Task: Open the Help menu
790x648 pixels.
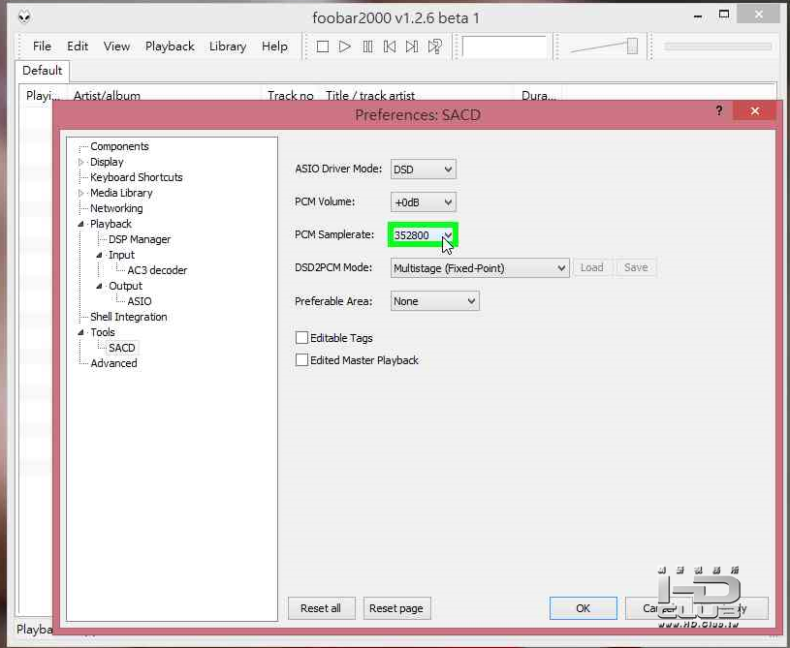Action: point(274,46)
